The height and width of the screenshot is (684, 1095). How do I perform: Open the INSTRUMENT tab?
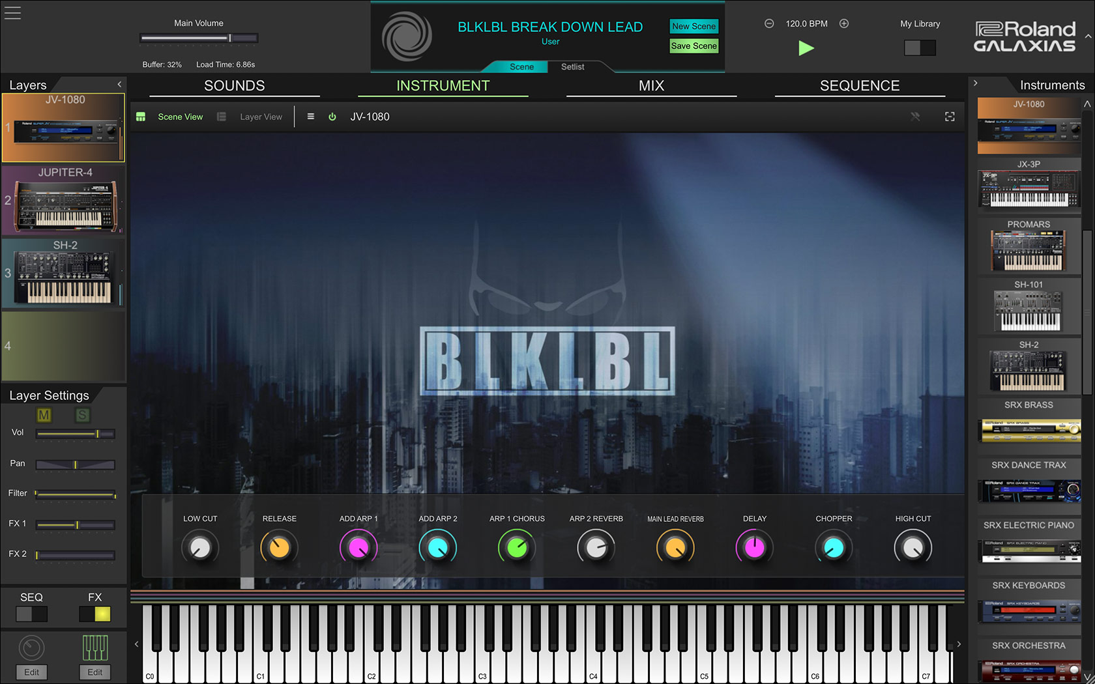click(x=443, y=86)
